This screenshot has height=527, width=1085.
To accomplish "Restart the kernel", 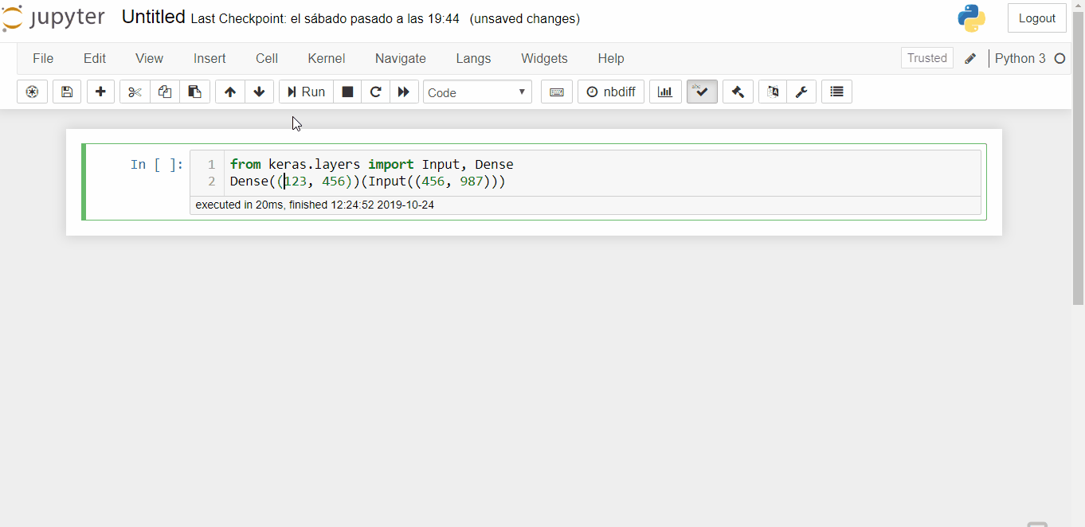I will tap(375, 91).
